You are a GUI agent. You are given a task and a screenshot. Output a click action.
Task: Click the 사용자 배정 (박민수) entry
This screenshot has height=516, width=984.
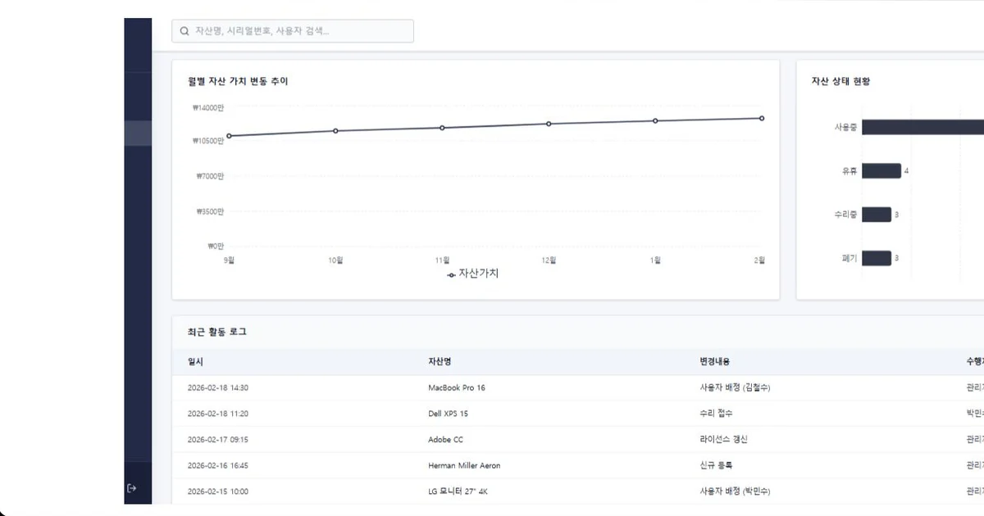[735, 491]
